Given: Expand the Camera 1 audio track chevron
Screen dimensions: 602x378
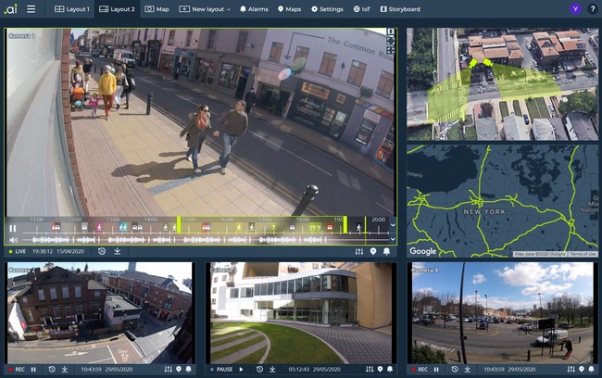Looking at the screenshot, I should pyautogui.click(x=392, y=239).
